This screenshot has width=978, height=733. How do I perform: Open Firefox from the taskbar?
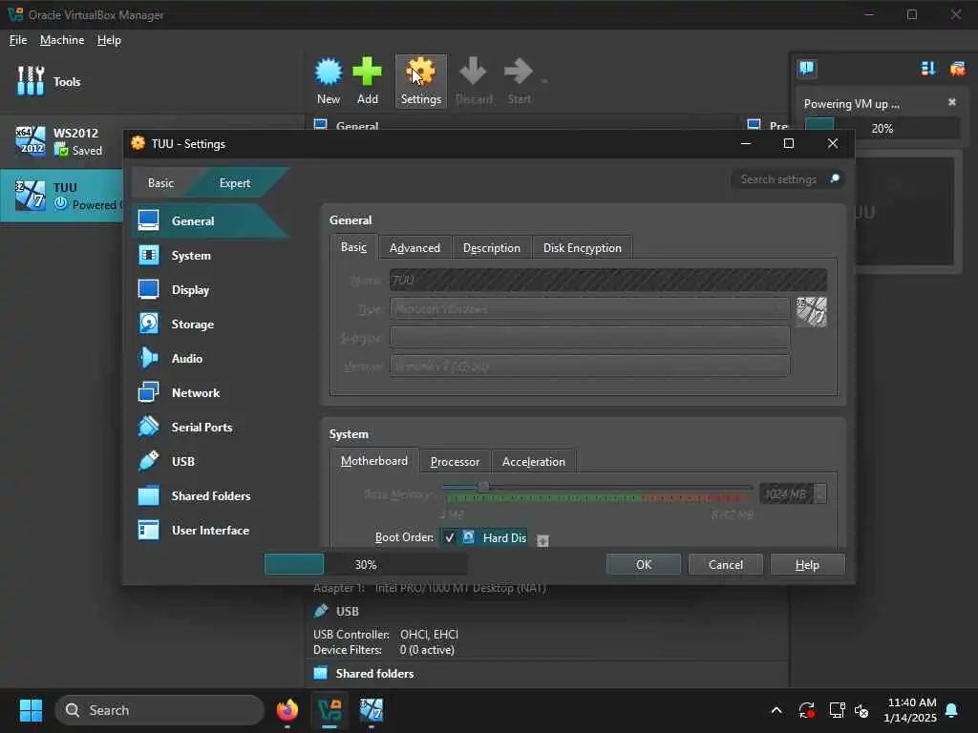[x=287, y=710]
